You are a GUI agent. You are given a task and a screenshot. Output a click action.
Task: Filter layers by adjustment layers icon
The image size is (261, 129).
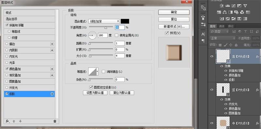(240, 31)
